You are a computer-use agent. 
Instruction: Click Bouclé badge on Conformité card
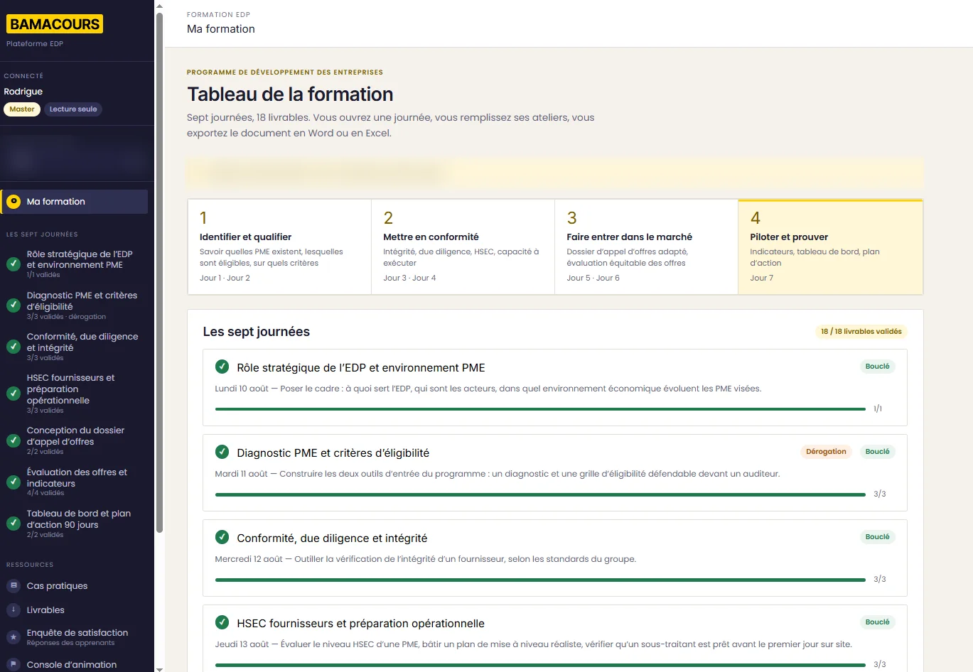[877, 537]
